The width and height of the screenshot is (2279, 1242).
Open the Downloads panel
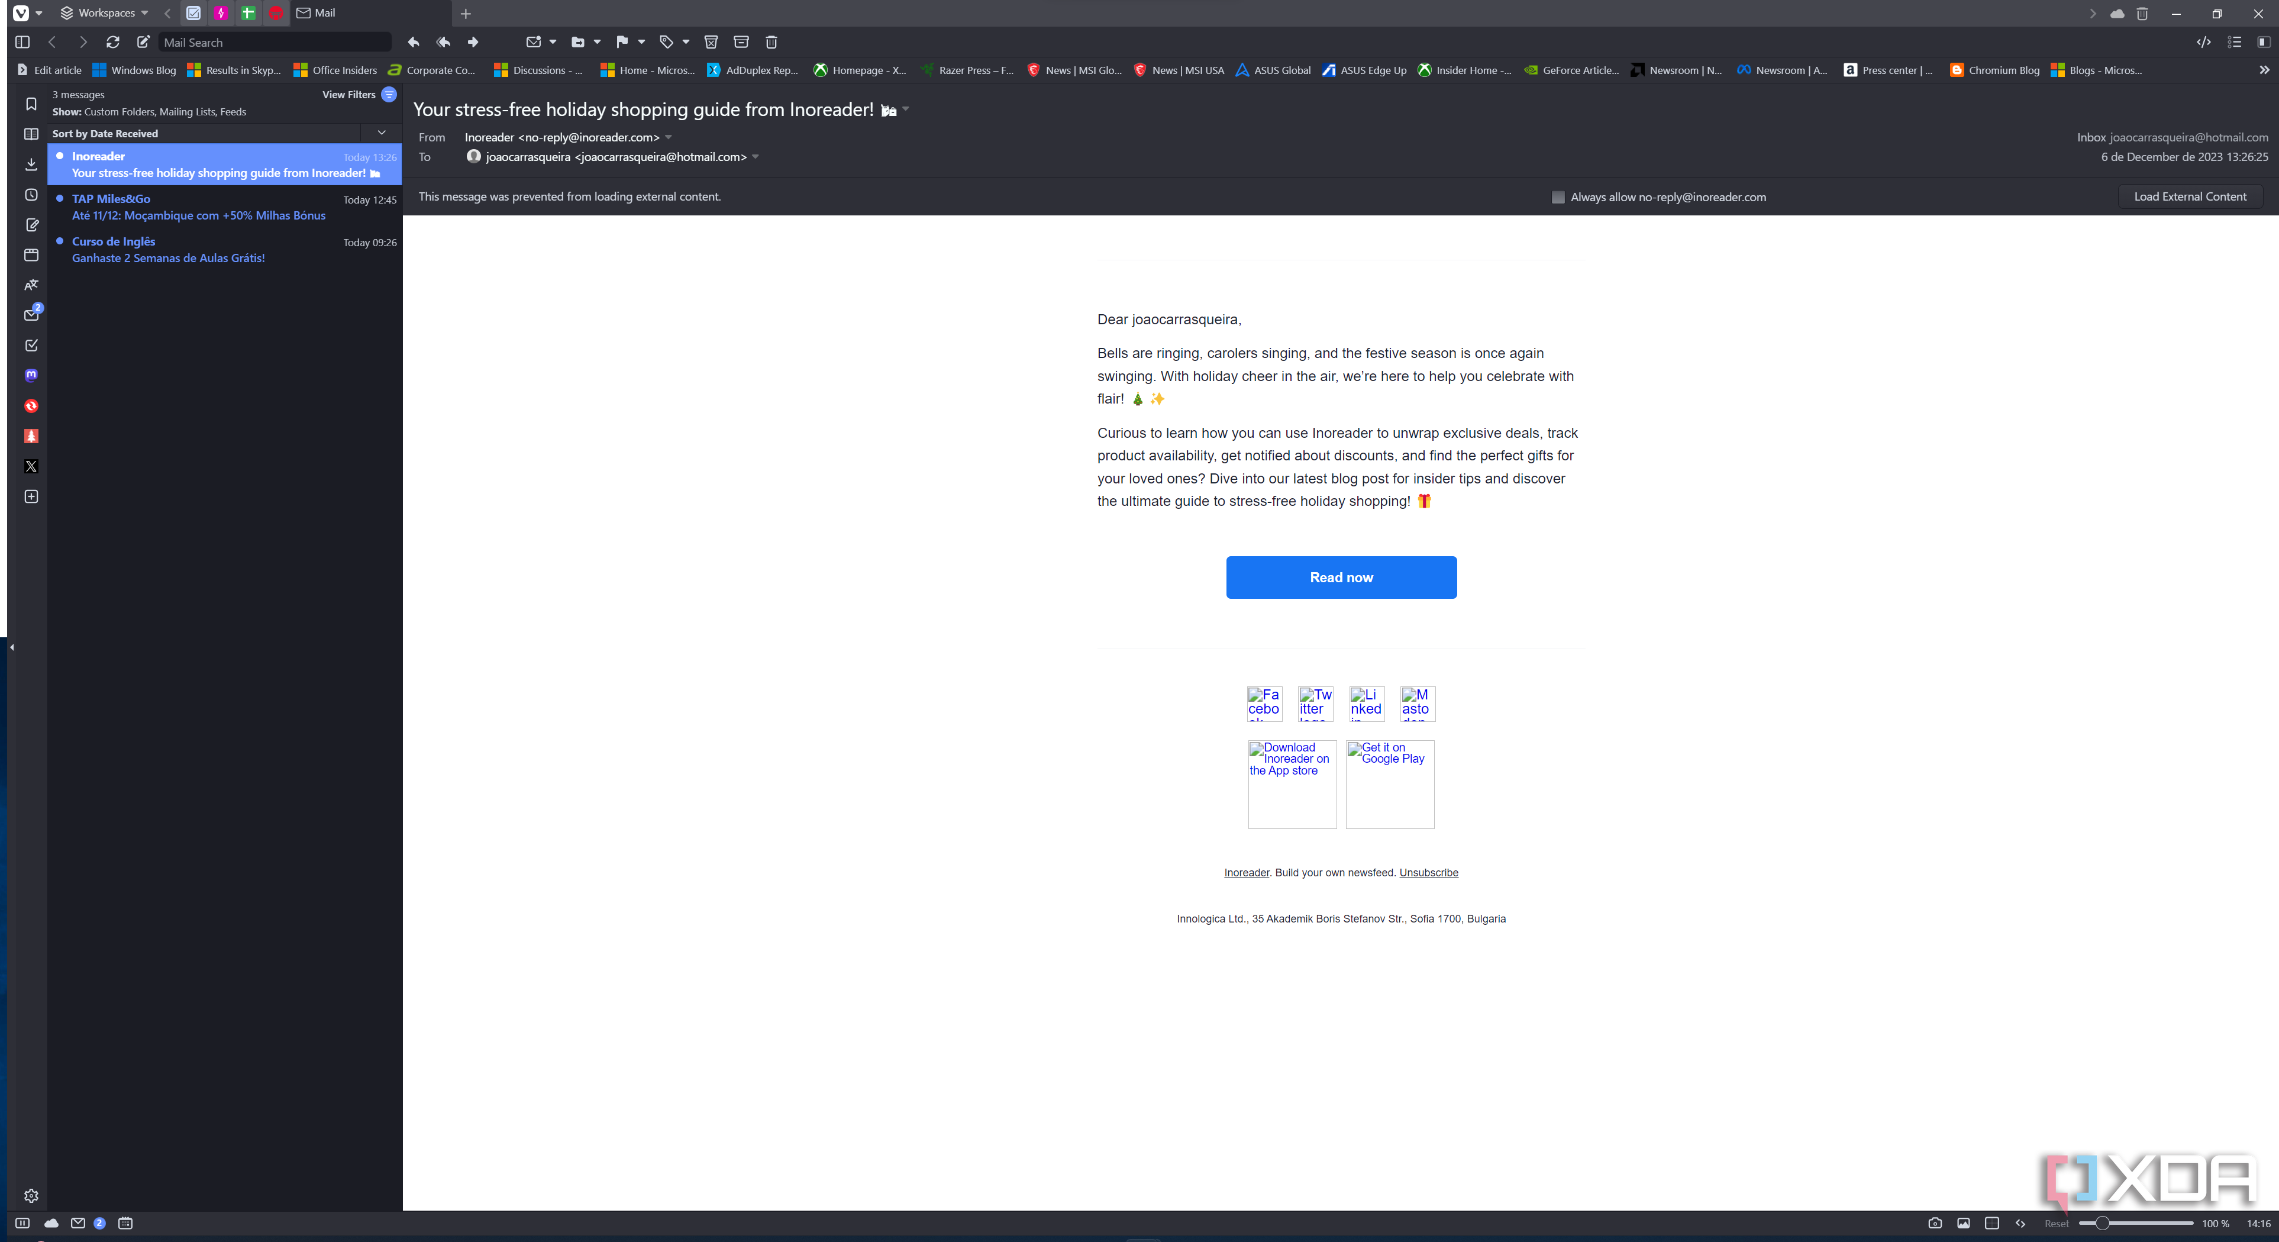(31, 164)
